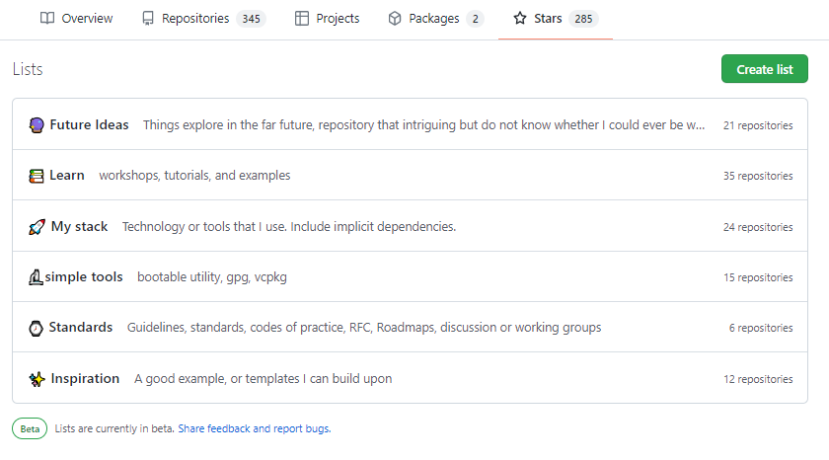Click '35 repositories' in Learn row

(758, 176)
